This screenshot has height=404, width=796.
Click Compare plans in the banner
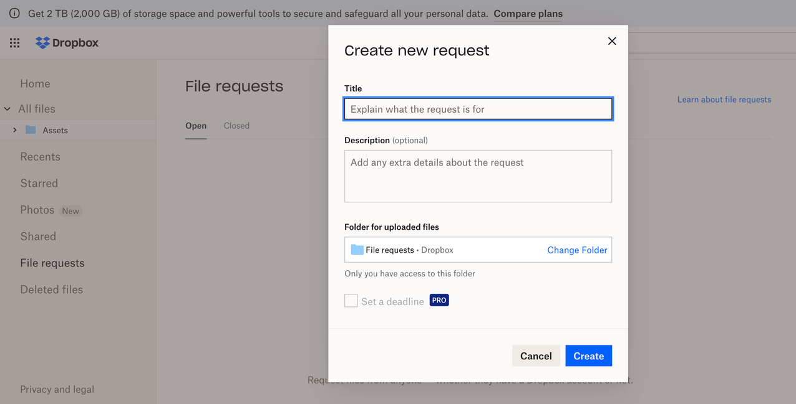click(x=528, y=13)
